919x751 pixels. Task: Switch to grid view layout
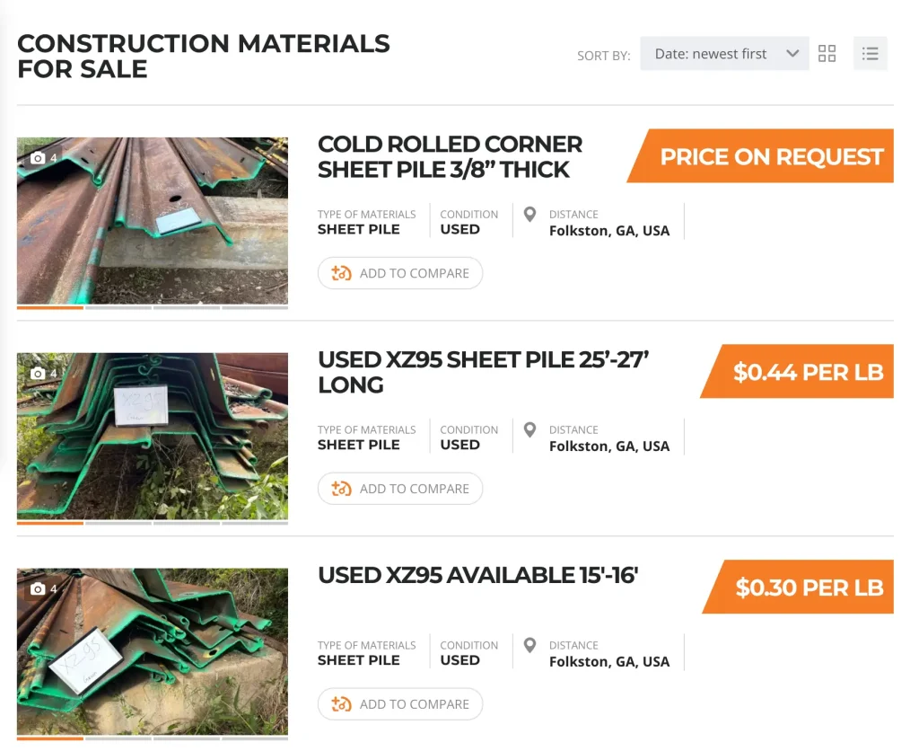tap(827, 53)
